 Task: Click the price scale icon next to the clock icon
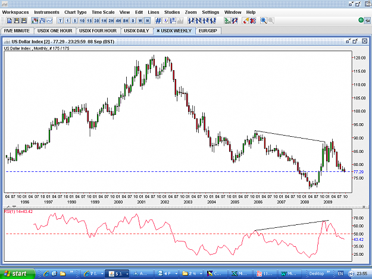[173, 21]
